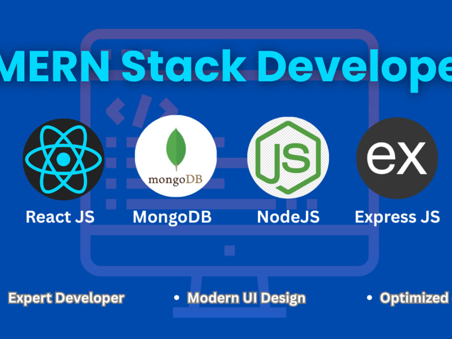Select the 'NodeJS' caption text
Image resolution: width=452 pixels, height=339 pixels.
point(288,217)
